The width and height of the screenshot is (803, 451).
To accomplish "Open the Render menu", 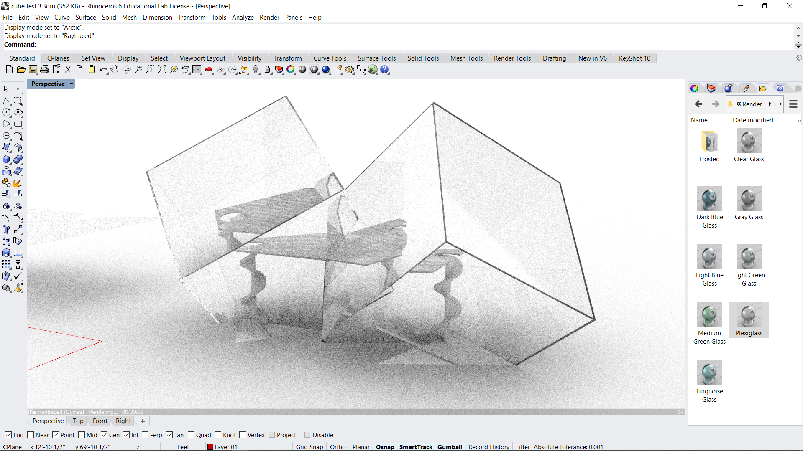I will [269, 18].
